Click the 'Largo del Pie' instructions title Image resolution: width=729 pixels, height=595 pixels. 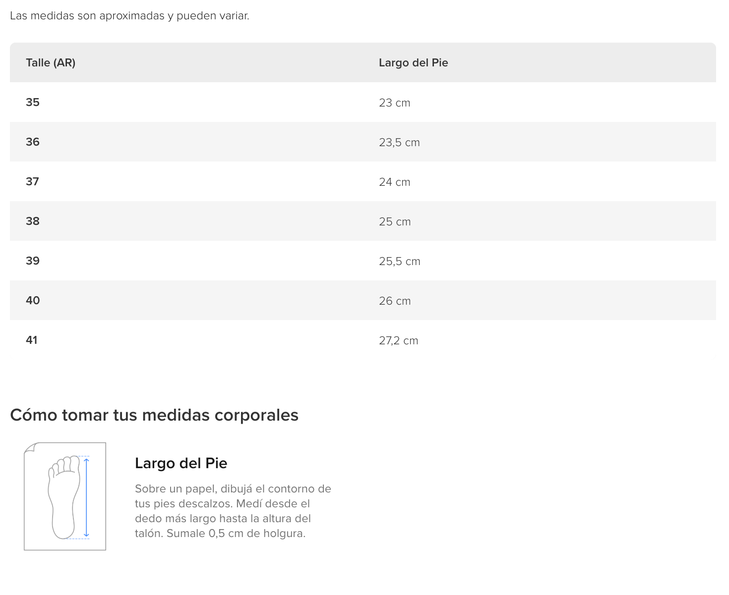[x=181, y=463]
